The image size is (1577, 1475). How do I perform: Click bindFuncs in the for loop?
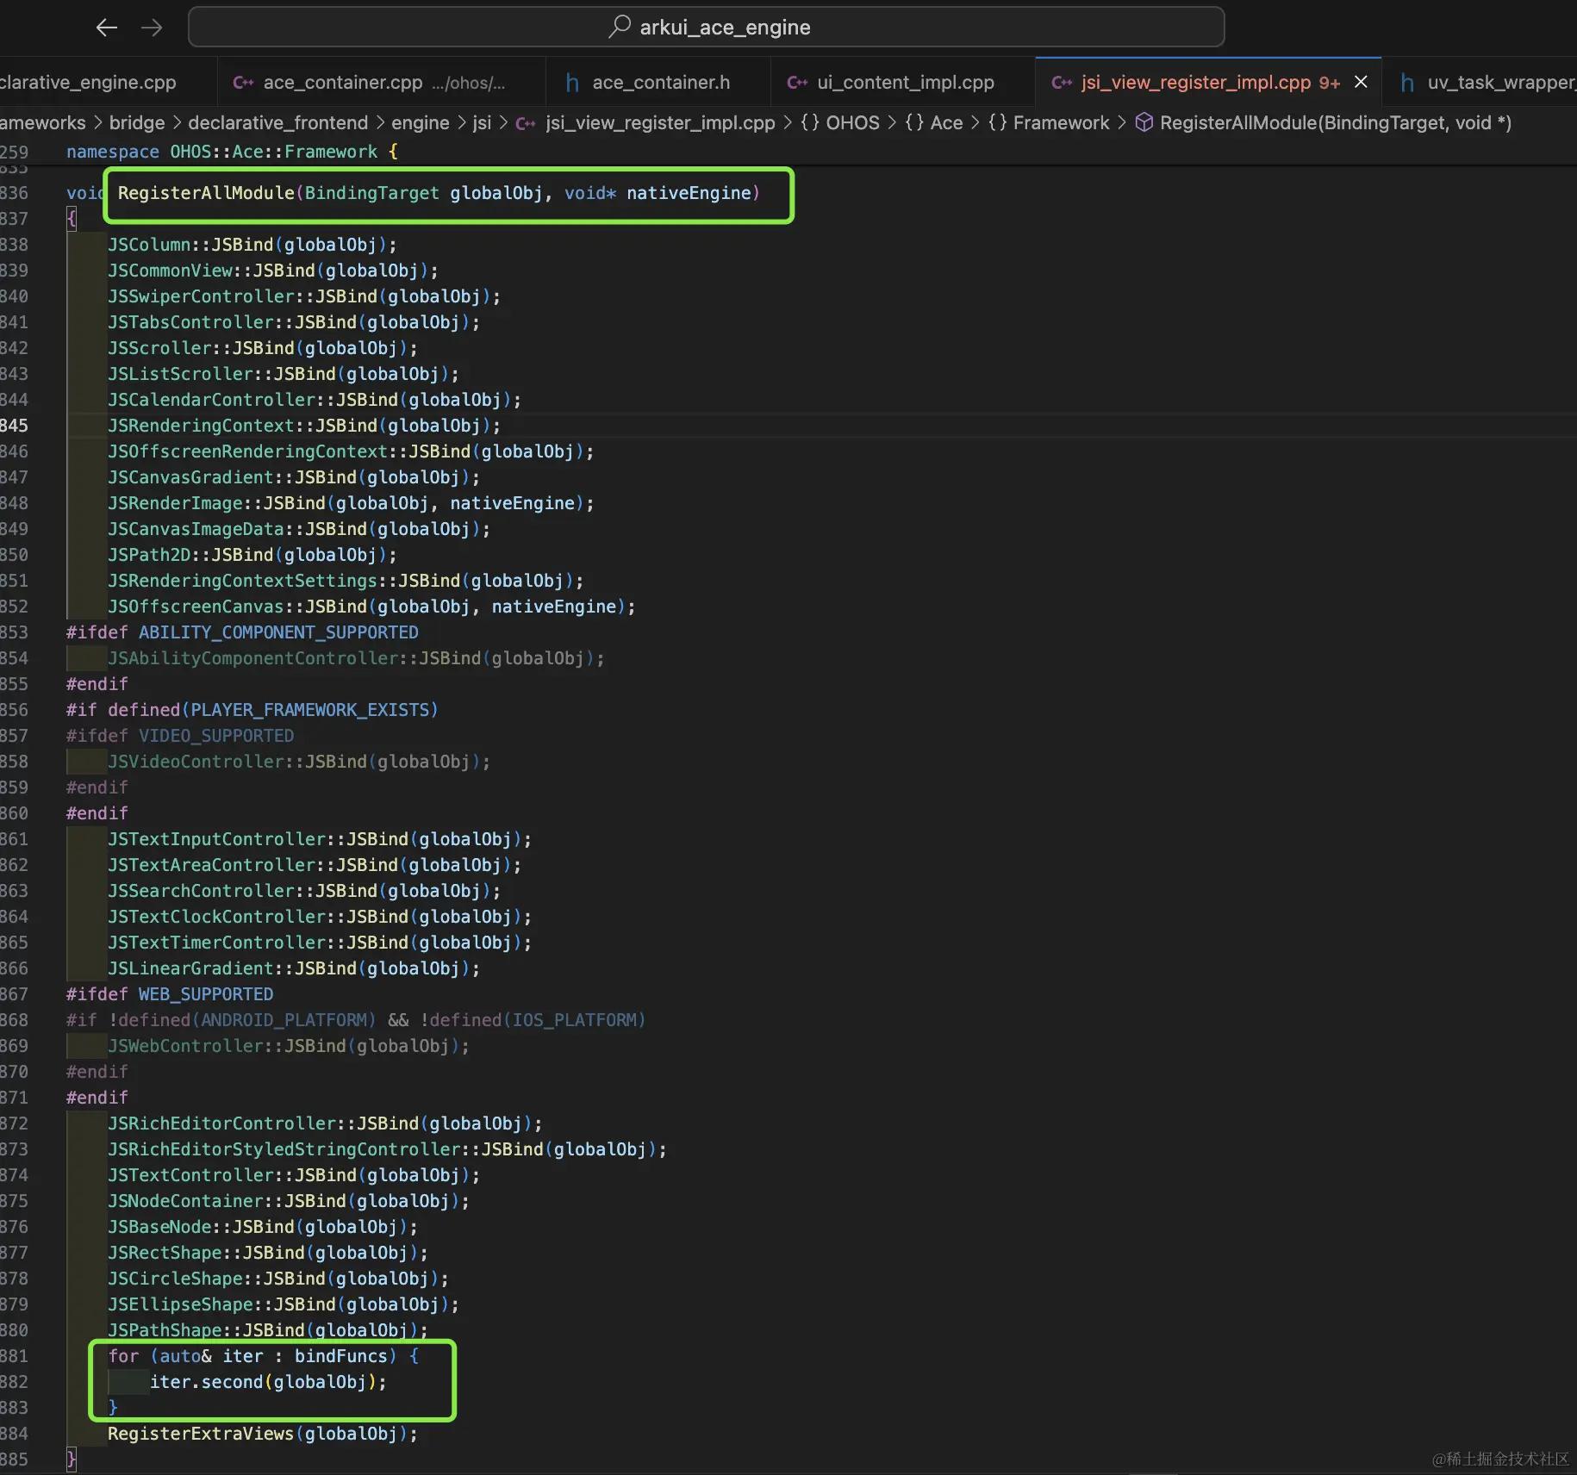(340, 1356)
